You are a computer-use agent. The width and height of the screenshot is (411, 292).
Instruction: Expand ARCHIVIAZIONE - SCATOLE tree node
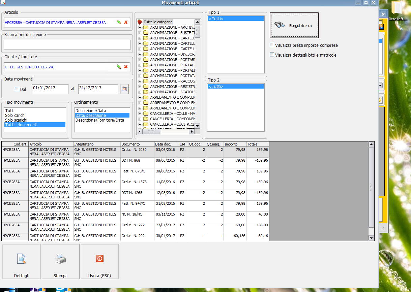coord(140,92)
